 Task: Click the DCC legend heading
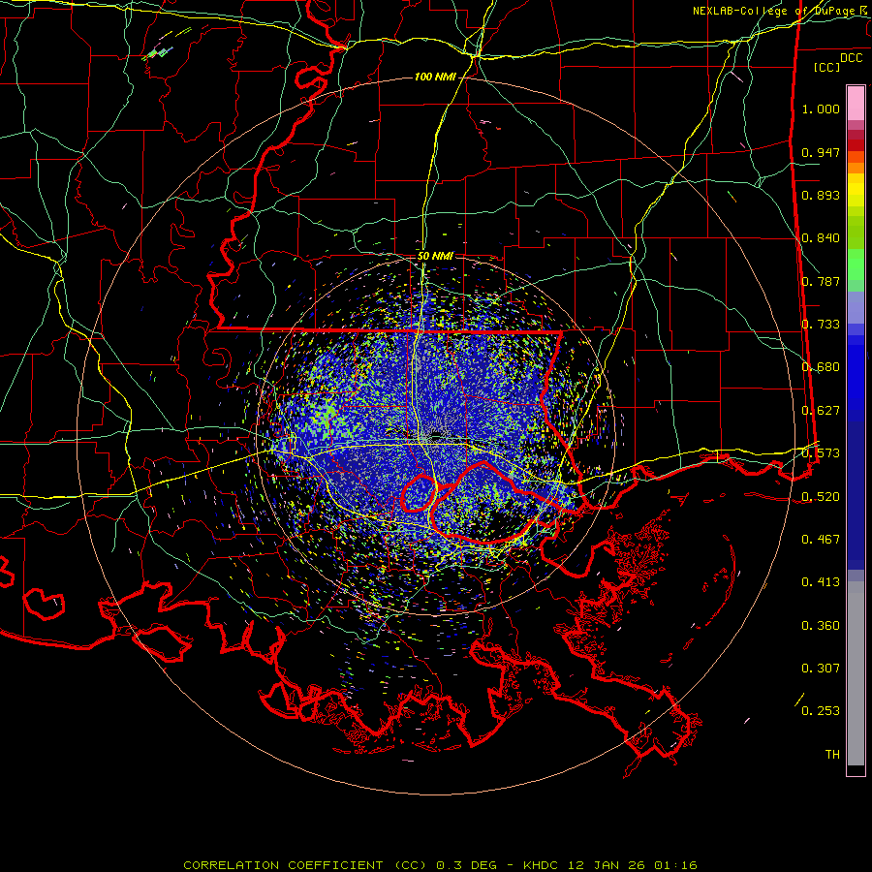click(x=851, y=58)
